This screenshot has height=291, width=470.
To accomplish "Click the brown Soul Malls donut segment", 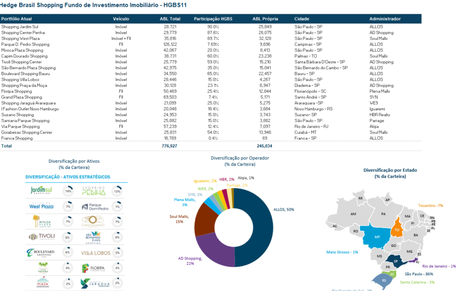I will point(205,221).
